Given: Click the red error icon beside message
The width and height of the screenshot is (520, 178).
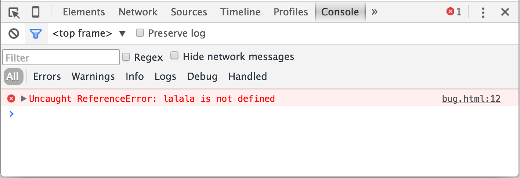Looking at the screenshot, I should pyautogui.click(x=11, y=99).
